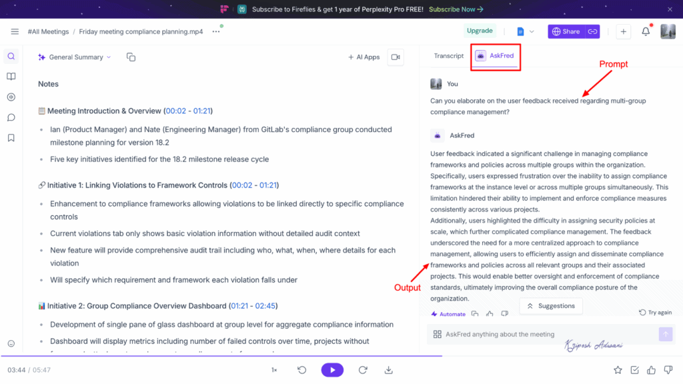Open the language dropdown next to Upgrade
683x384 pixels.
525,31
